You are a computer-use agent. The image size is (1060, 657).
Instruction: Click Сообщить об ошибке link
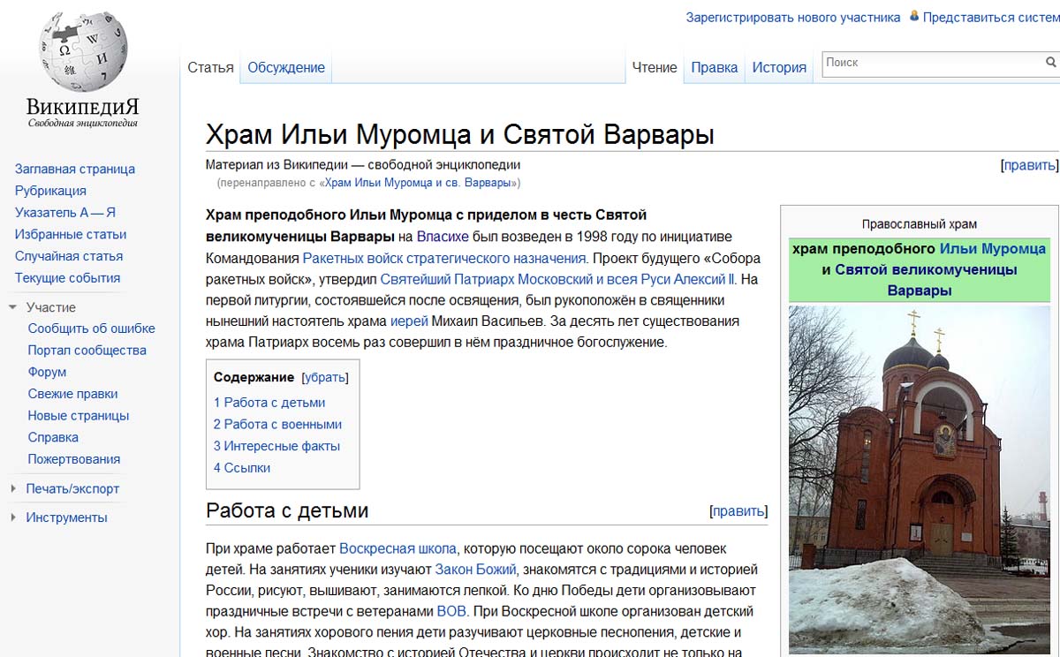tap(91, 328)
